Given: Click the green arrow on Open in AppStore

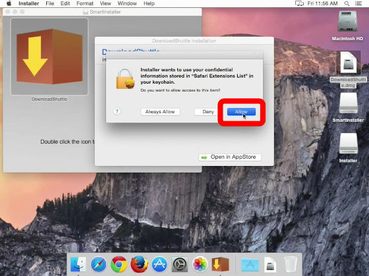Looking at the screenshot, I should point(204,157).
